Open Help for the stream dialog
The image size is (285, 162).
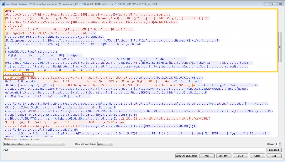pos(274,156)
